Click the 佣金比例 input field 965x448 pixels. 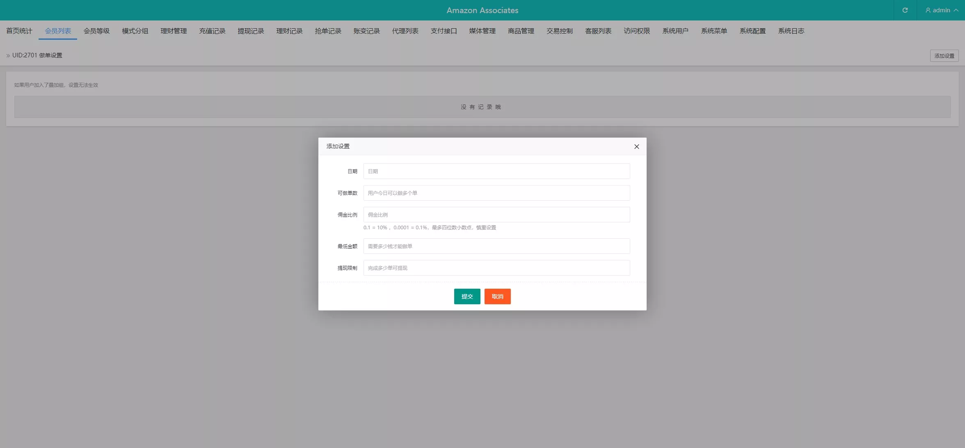496,215
